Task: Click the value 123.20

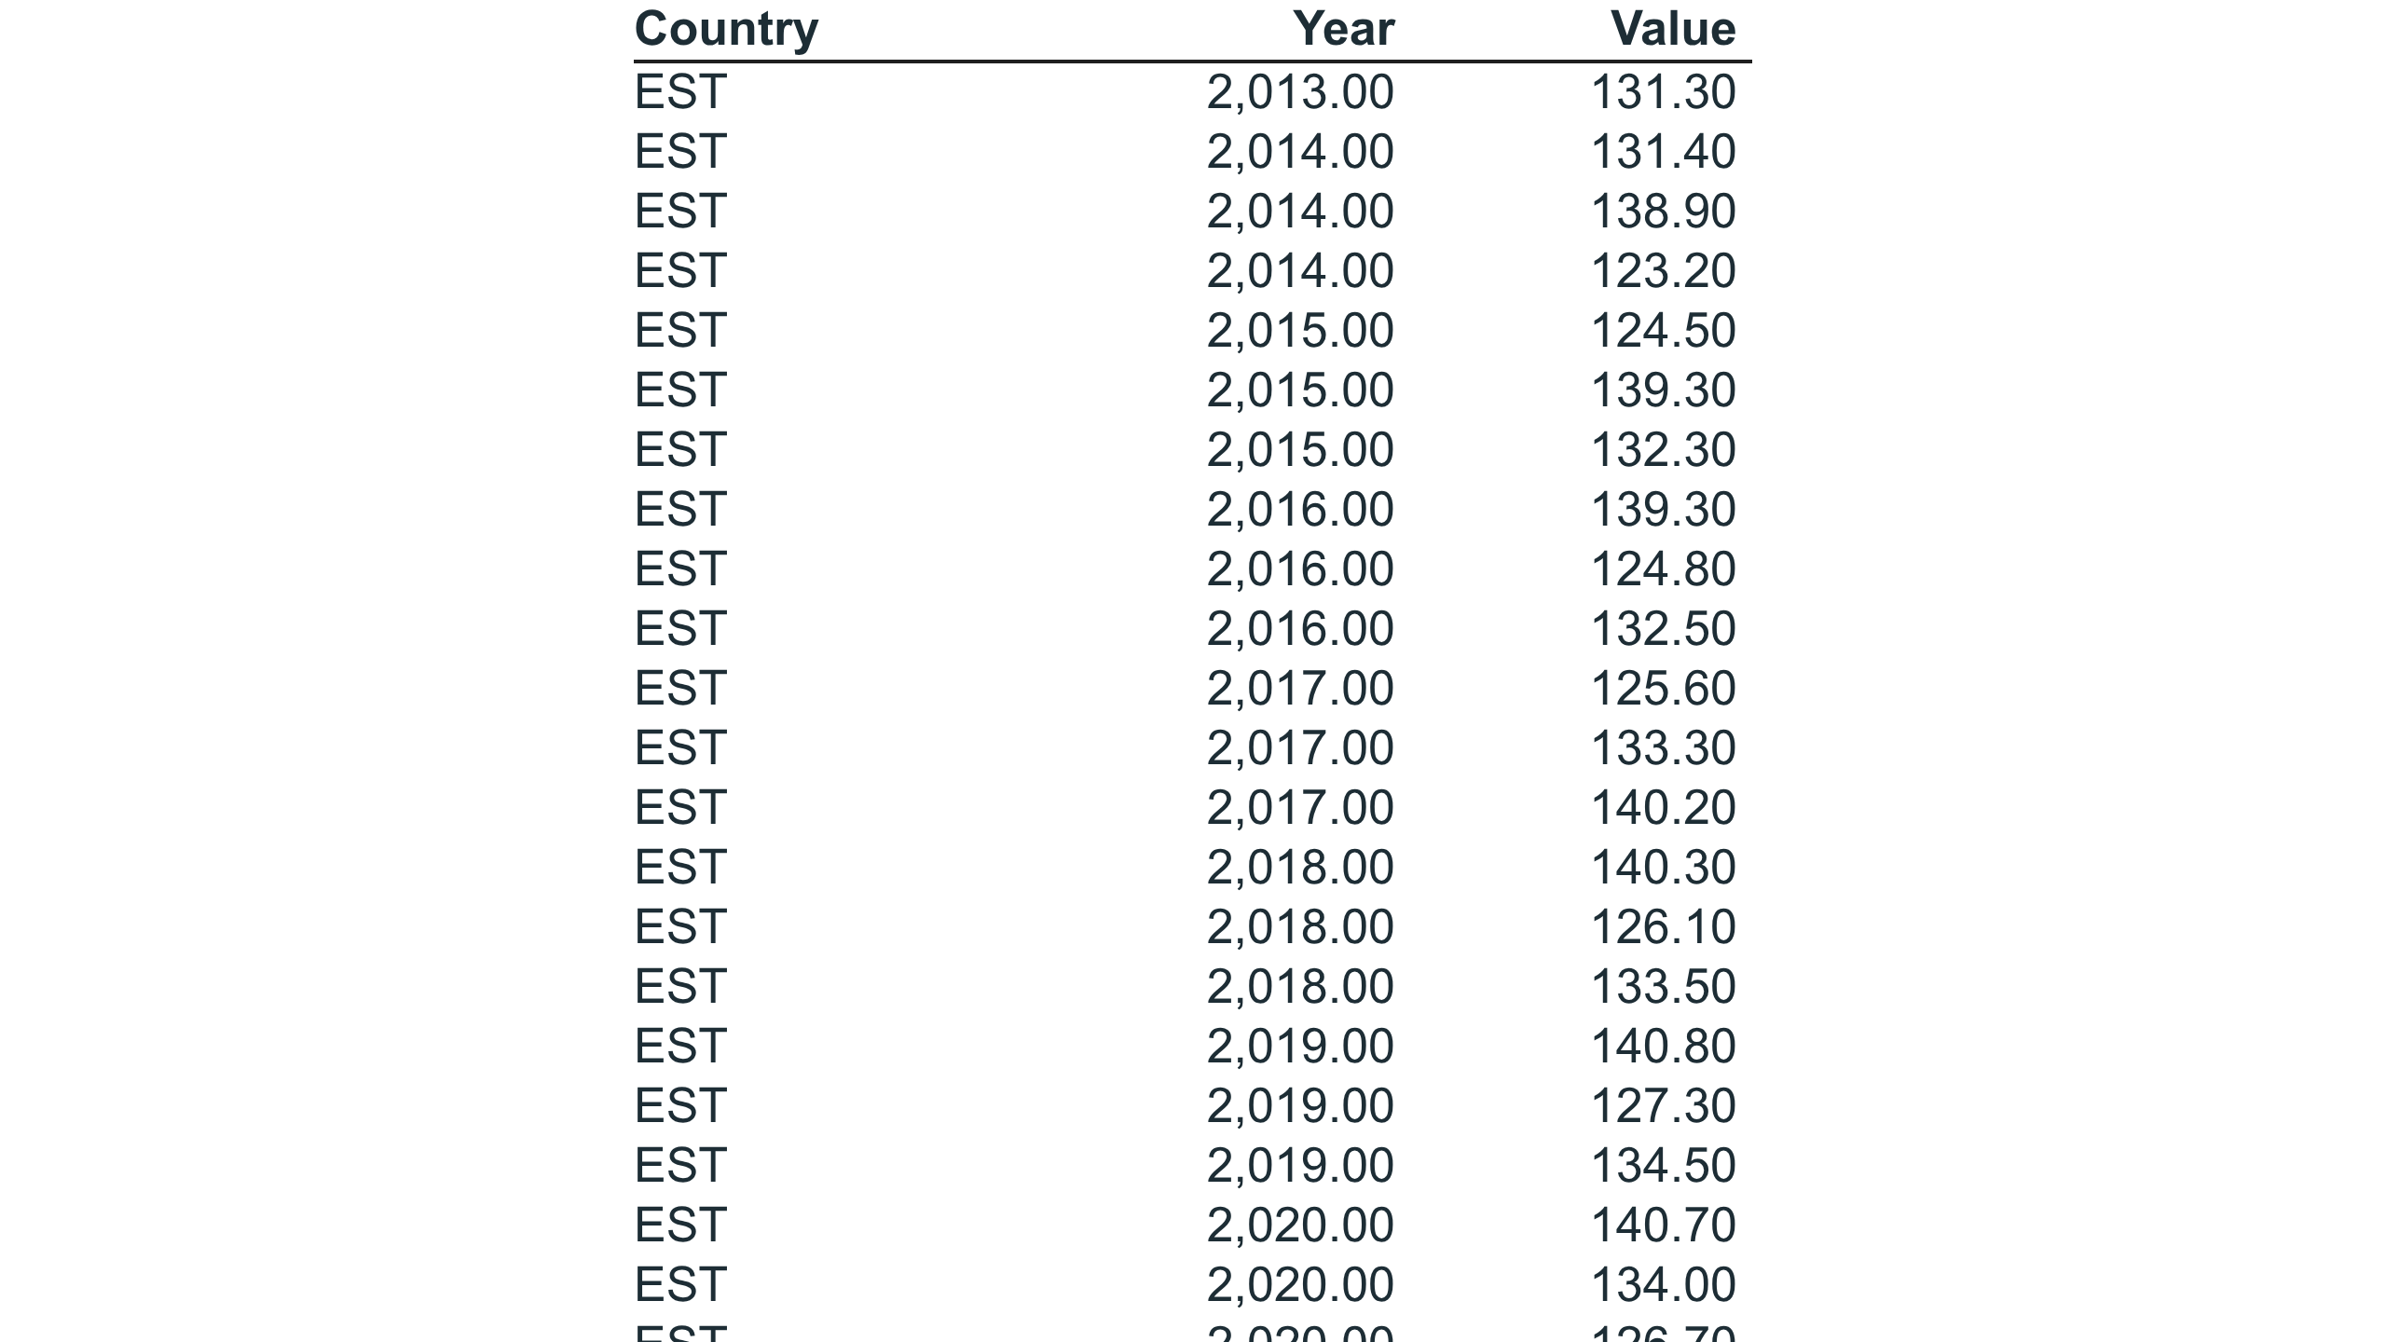Action: point(1663,271)
